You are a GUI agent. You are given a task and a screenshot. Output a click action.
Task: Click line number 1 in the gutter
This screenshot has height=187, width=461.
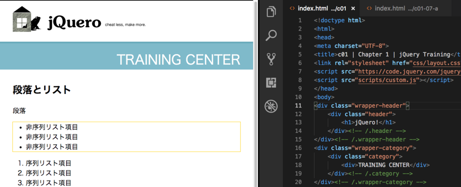click(300, 20)
